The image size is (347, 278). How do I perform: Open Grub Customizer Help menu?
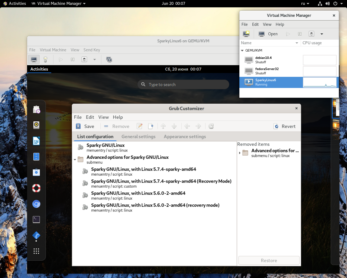coord(118,117)
